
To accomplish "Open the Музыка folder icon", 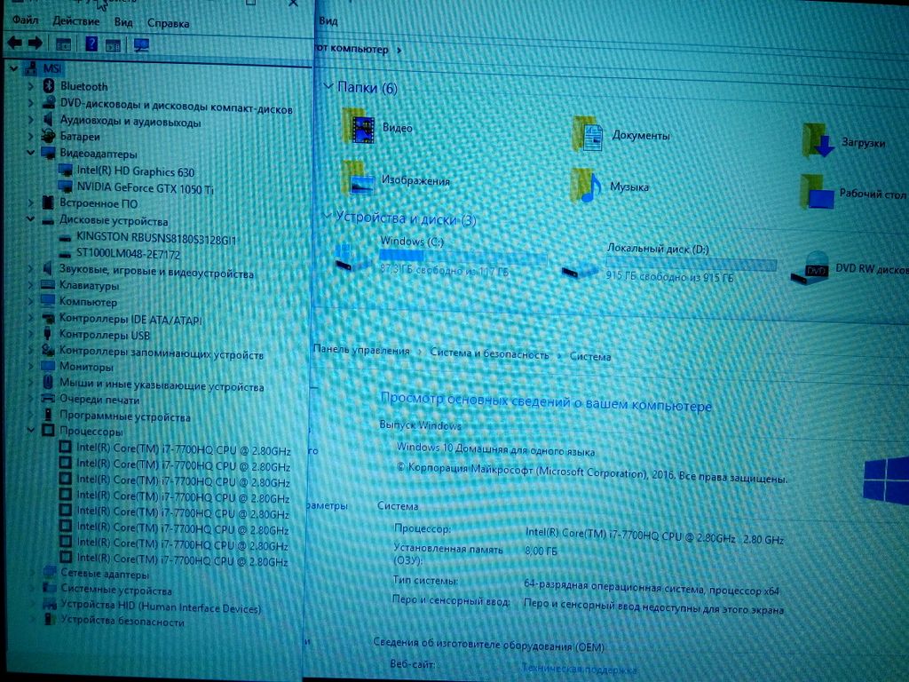I will [587, 186].
